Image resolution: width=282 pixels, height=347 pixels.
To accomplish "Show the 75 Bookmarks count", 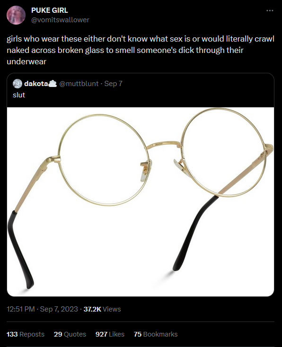I will [x=156, y=334].
